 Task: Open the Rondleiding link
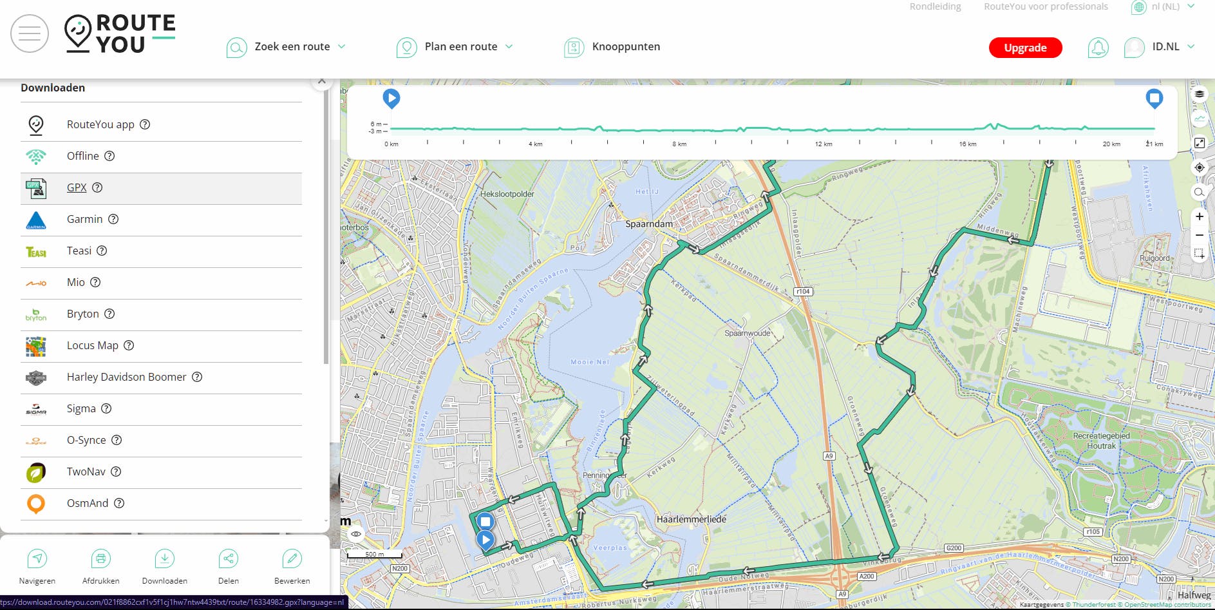(935, 6)
